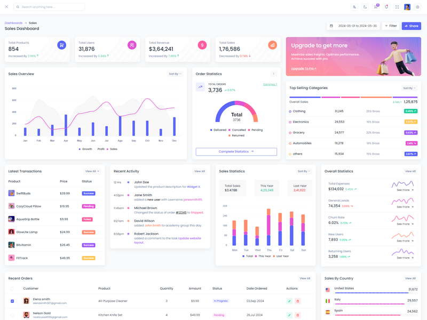Check the Nelson Gold order checkbox
This screenshot has height=320, width=427.
coord(12,315)
